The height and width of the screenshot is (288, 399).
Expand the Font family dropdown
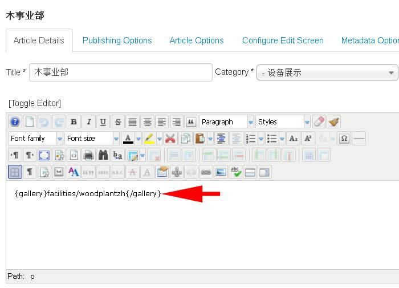point(59,138)
